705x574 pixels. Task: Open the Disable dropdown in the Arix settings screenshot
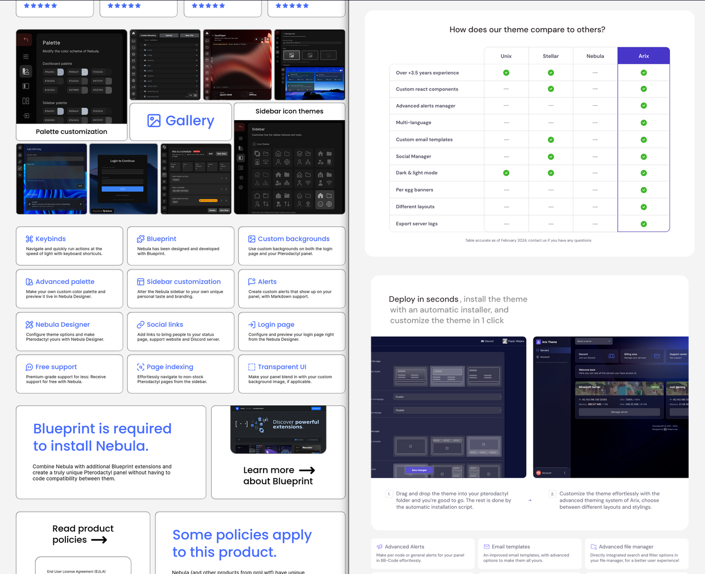click(447, 410)
